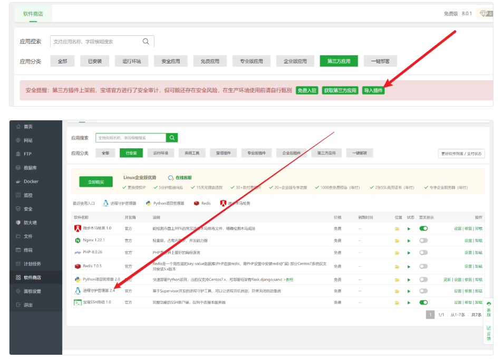Screen dimensions: 502x360
Task: Click the Redis icon in recent entries
Action: 197,203
